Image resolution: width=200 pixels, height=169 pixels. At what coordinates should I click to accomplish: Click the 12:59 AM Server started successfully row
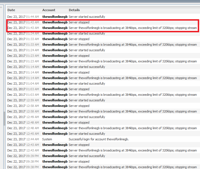[87, 100]
